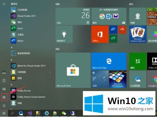This screenshot has height=117, width=157.
Task: Click the taskbar search magnifier
Action: tap(12, 113)
